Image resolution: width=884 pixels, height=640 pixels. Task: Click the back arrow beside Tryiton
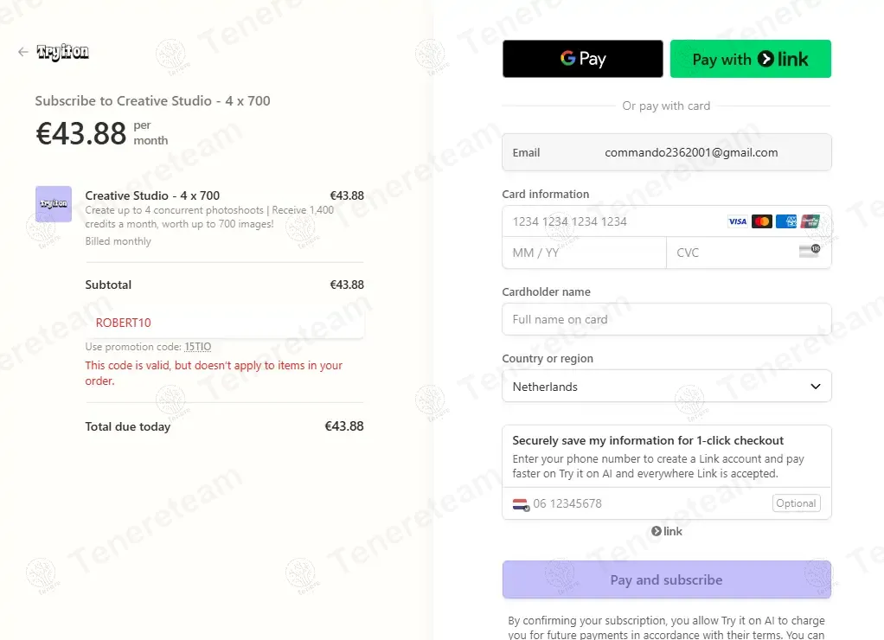pos(22,53)
